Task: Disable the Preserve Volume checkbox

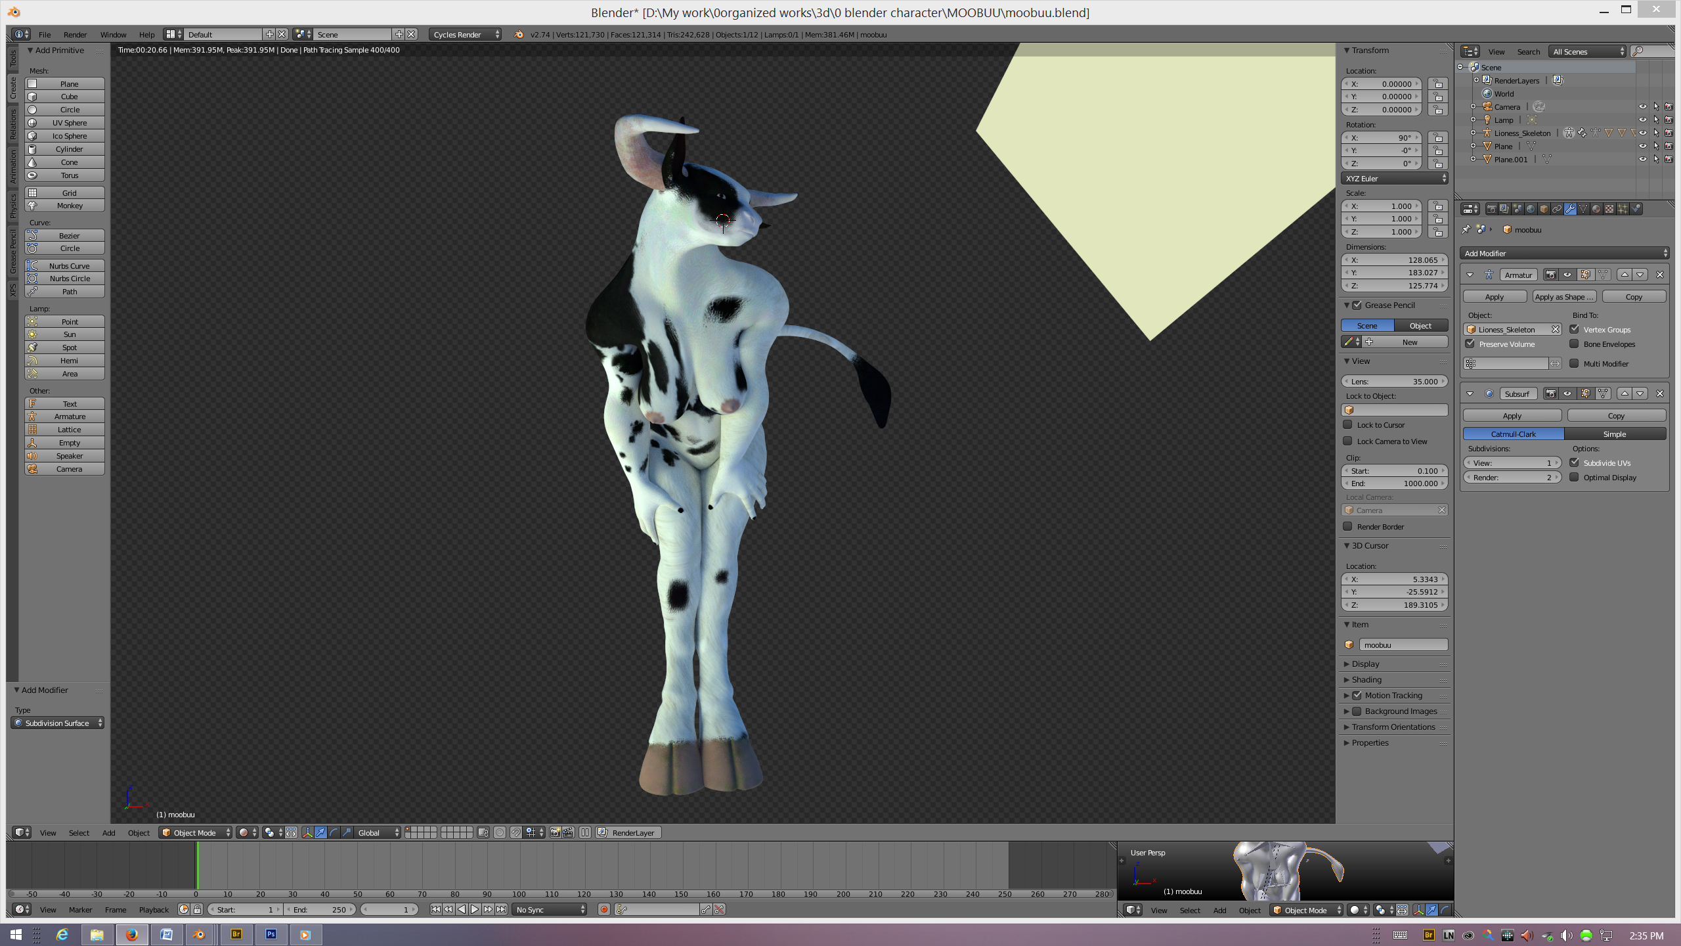Action: click(1470, 344)
